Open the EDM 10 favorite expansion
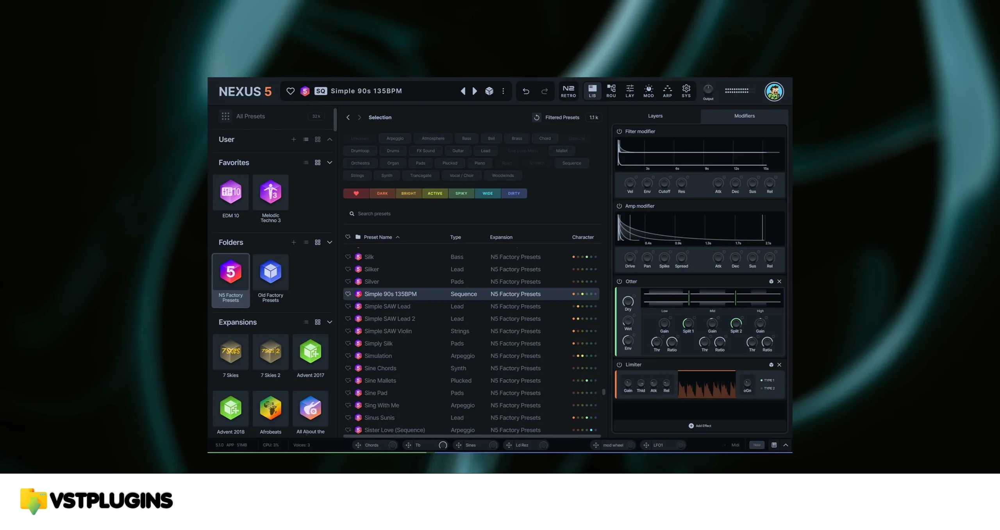This screenshot has width=1000, height=530. coord(230,192)
